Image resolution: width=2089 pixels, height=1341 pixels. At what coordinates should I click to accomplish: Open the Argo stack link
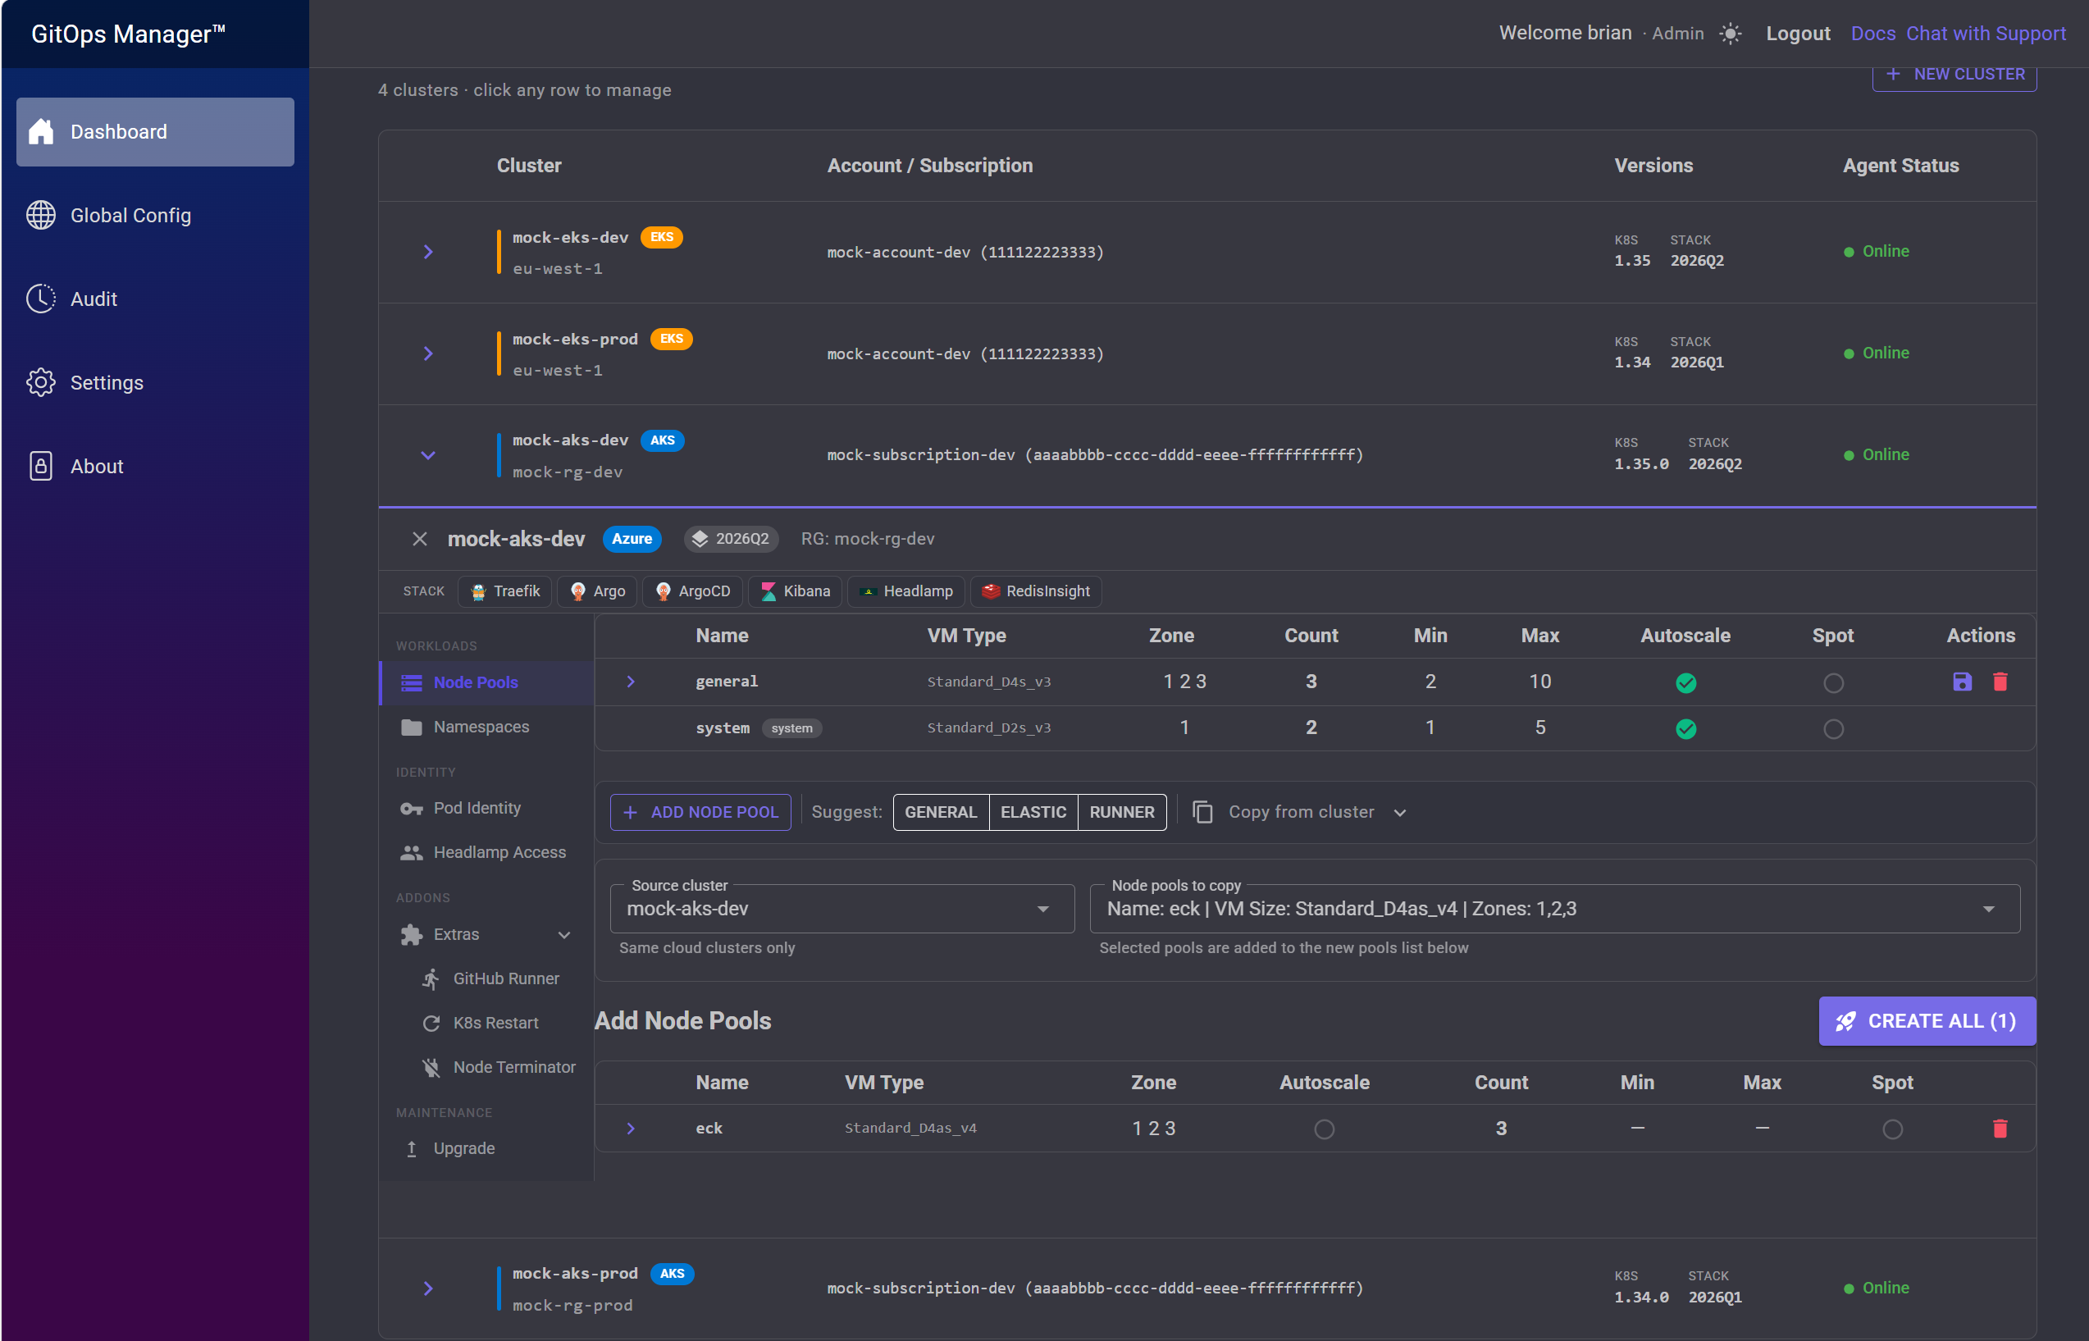tap(597, 591)
